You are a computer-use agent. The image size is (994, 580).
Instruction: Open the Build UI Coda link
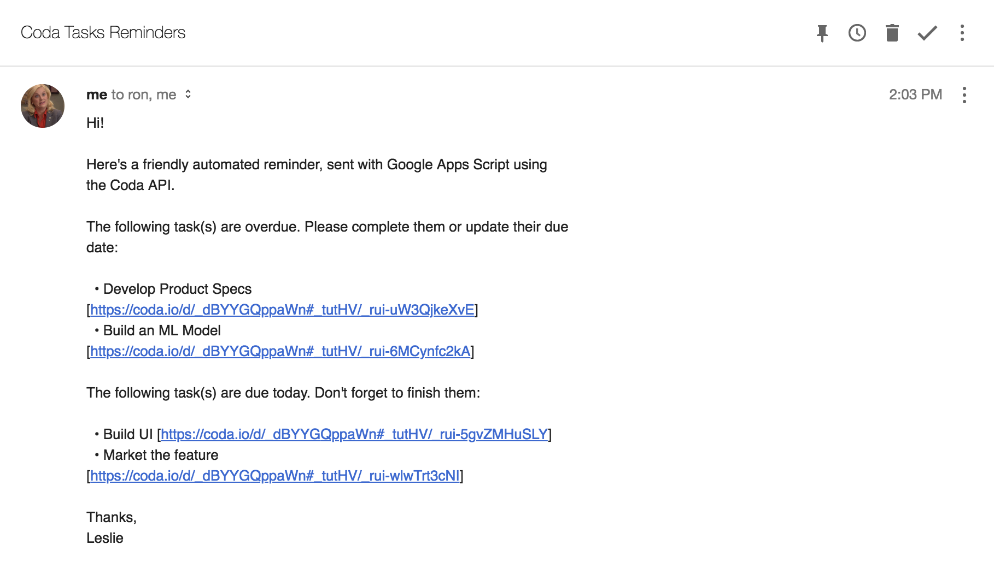coord(354,435)
